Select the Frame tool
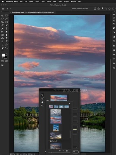 coord(7,22)
